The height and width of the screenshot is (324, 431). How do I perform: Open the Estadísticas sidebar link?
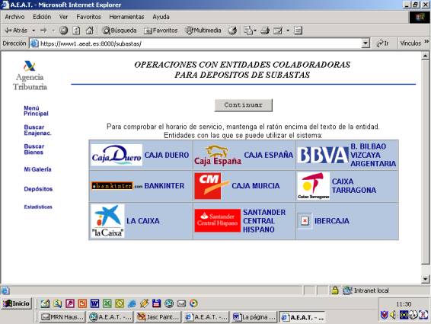[x=38, y=207]
